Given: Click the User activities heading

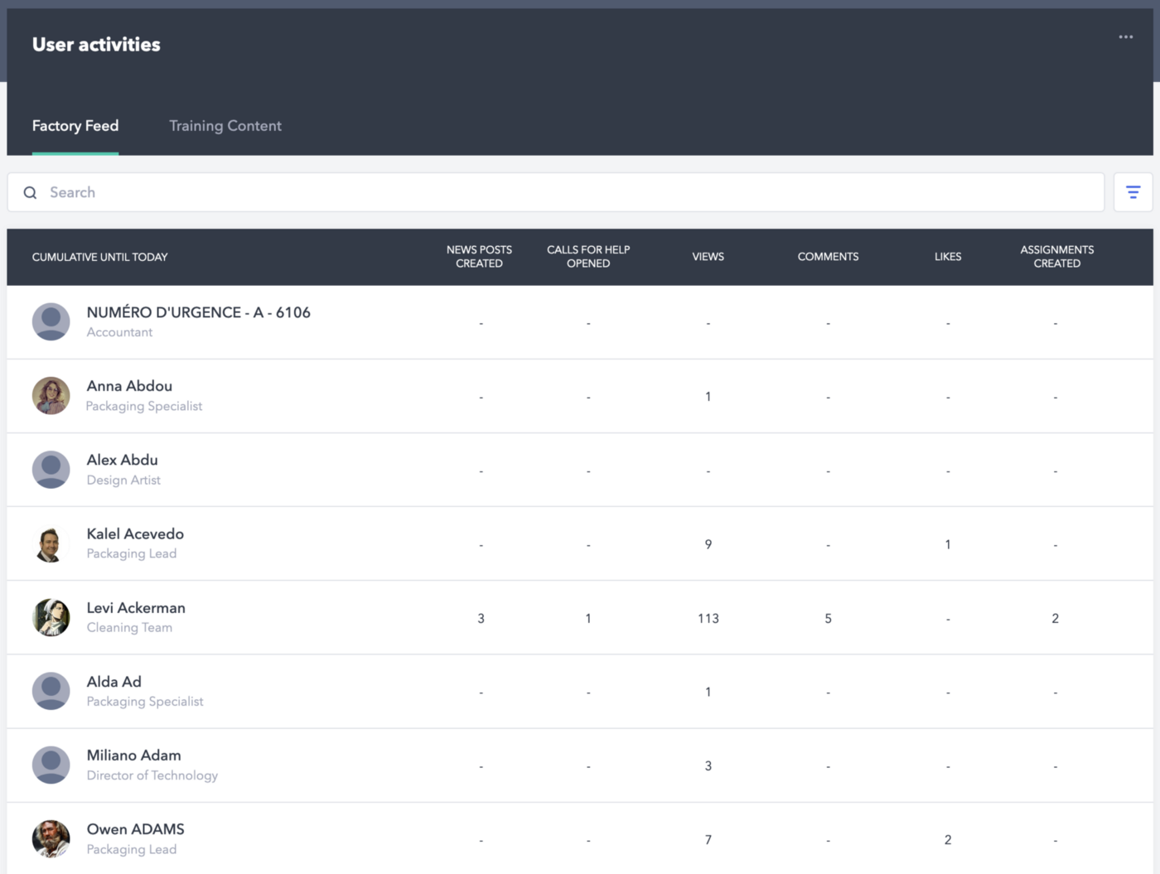Looking at the screenshot, I should point(96,45).
